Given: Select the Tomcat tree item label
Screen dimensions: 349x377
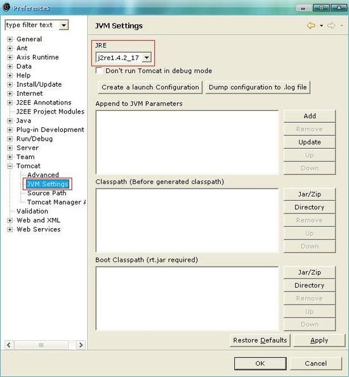Looking at the screenshot, I should click(x=29, y=166).
